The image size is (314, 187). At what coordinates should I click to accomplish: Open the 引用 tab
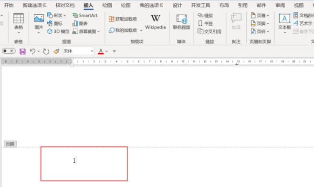tap(243, 5)
